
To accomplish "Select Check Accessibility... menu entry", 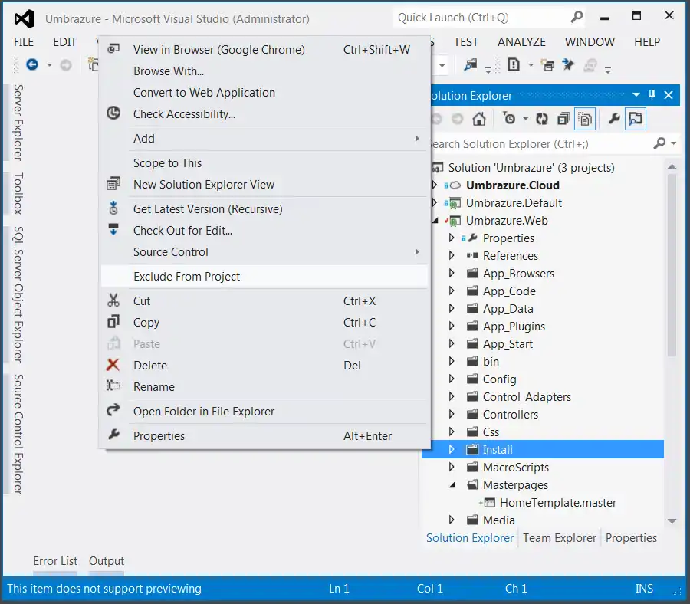I will (264, 114).
